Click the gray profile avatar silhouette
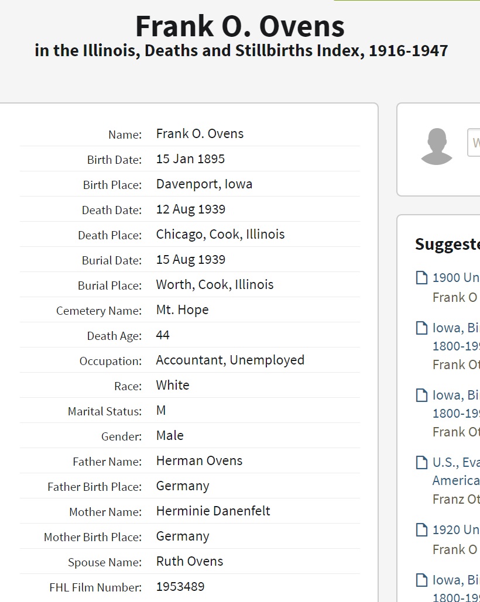This screenshot has height=602, width=480. (436, 146)
